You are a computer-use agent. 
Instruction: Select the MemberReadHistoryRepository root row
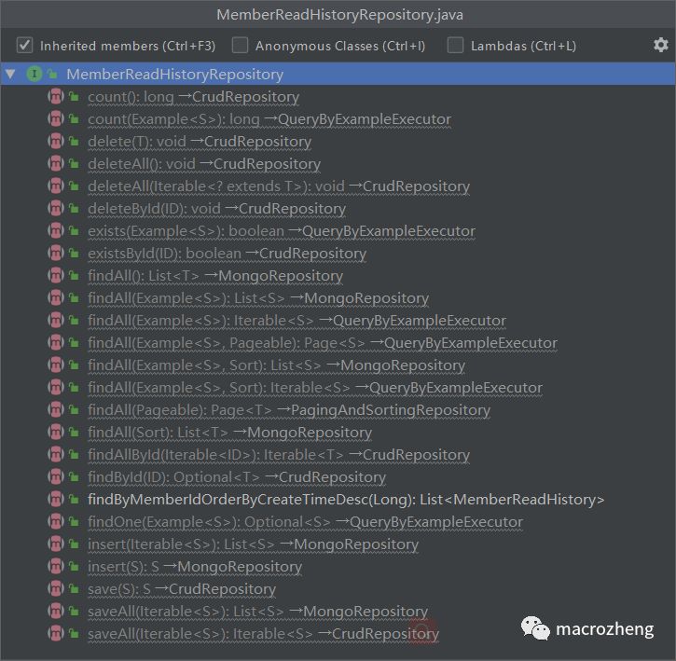[x=338, y=75]
